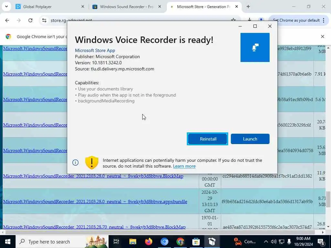Viewport: 331px width, 248px height.
Task: Open the 2021.2103.28.0 BlockMap link
Action: click(93, 176)
